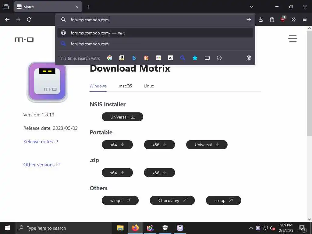Open the Extensions puzzle icon
312x234 pixels.
click(x=272, y=19)
